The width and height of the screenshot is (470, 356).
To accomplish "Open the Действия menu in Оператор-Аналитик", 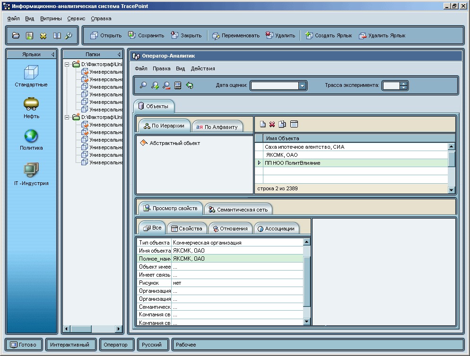I will pos(203,68).
